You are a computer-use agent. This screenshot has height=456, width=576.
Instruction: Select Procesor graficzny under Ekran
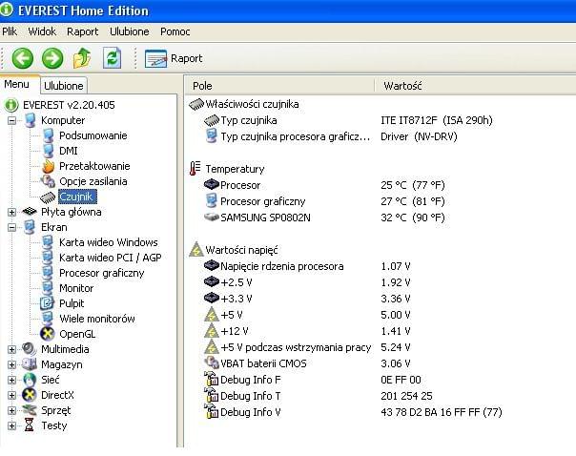pos(101,273)
